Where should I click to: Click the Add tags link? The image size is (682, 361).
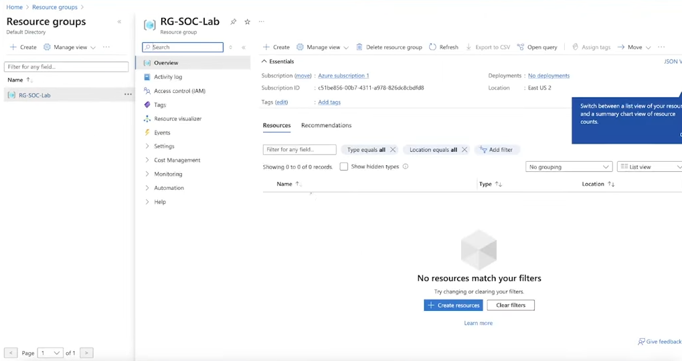point(329,102)
